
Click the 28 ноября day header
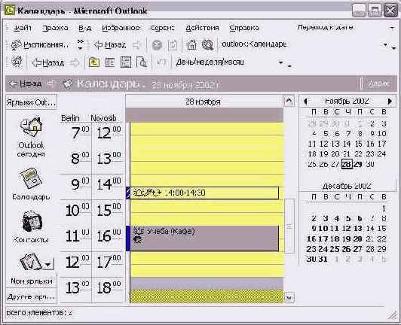point(204,102)
